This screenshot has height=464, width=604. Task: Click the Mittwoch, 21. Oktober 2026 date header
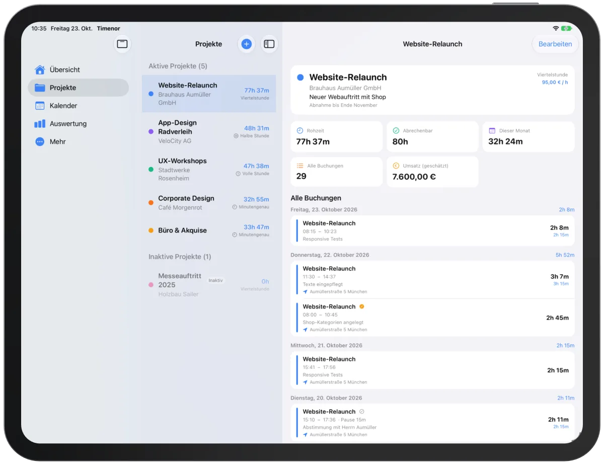click(x=326, y=346)
